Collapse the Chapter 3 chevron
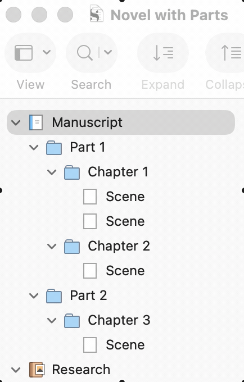 pos(52,320)
